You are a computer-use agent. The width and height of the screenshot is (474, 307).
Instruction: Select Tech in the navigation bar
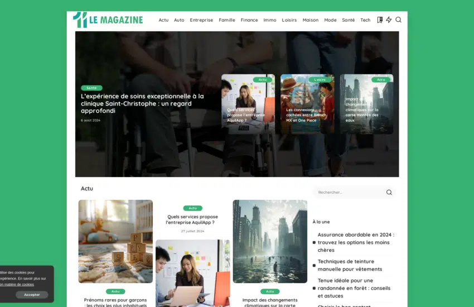365,20
